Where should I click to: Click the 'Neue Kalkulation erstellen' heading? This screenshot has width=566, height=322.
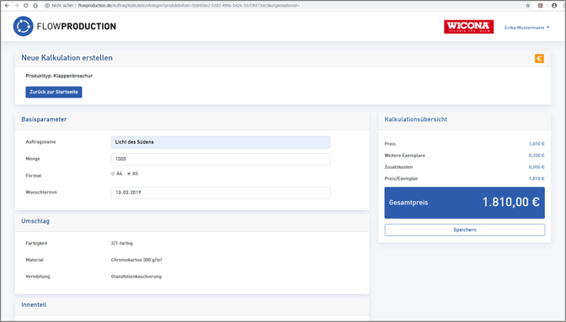tap(67, 58)
